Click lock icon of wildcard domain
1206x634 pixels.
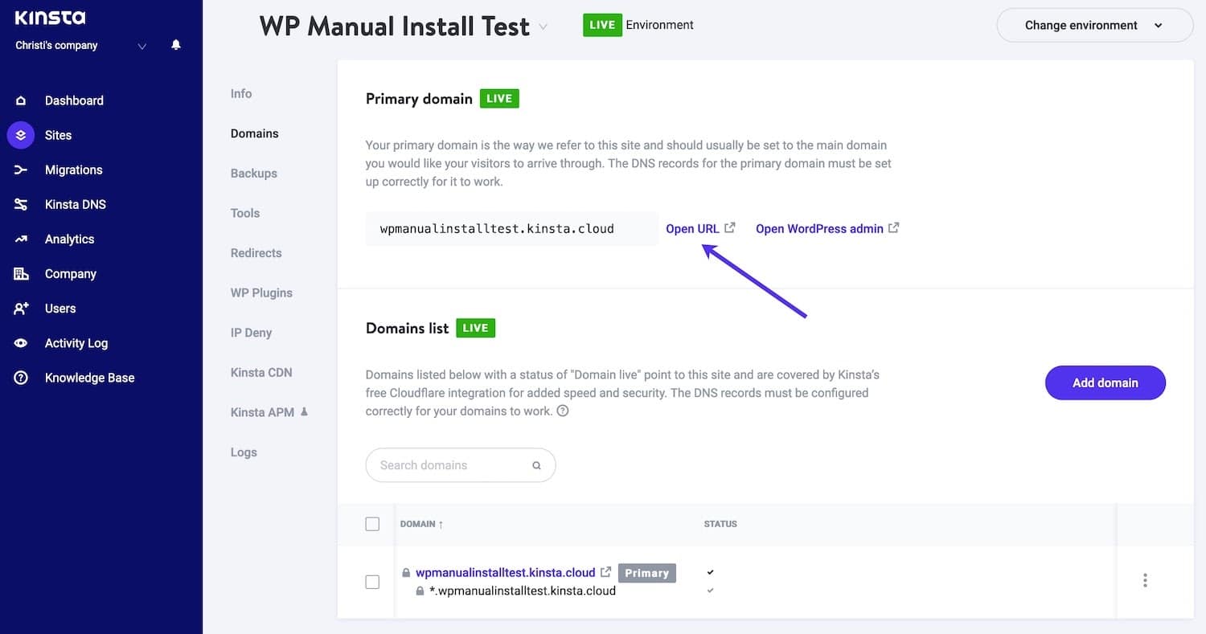[x=420, y=591]
